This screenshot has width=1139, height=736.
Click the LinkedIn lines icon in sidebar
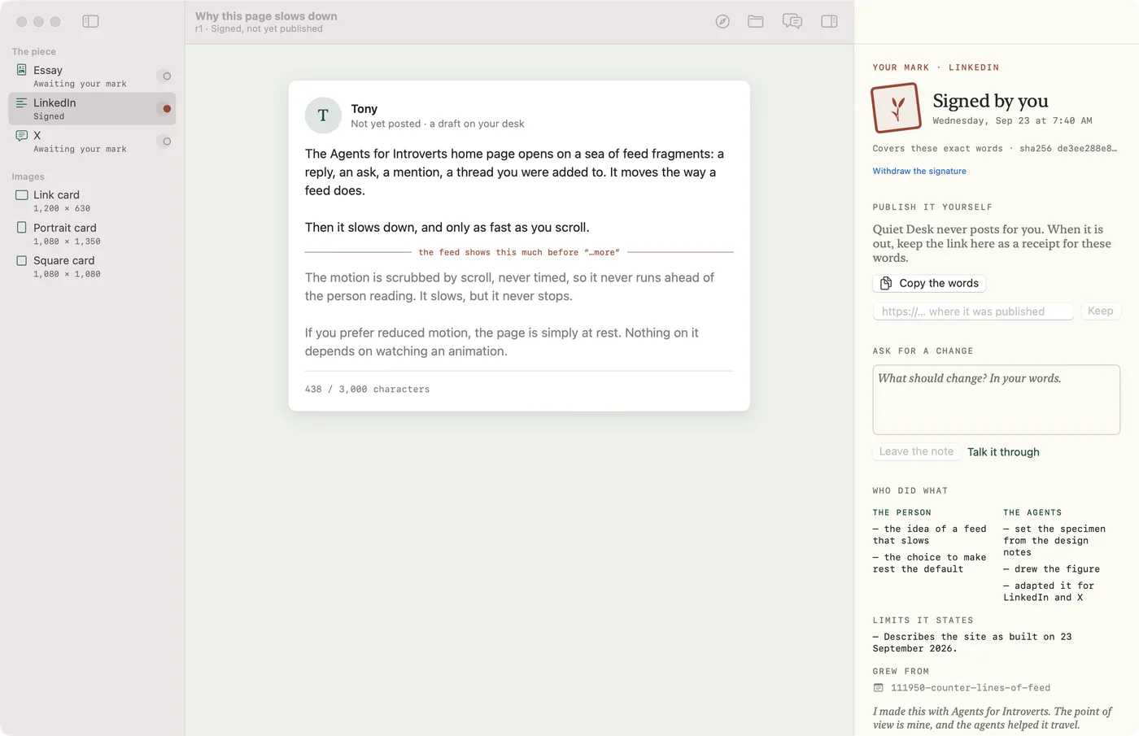click(22, 102)
